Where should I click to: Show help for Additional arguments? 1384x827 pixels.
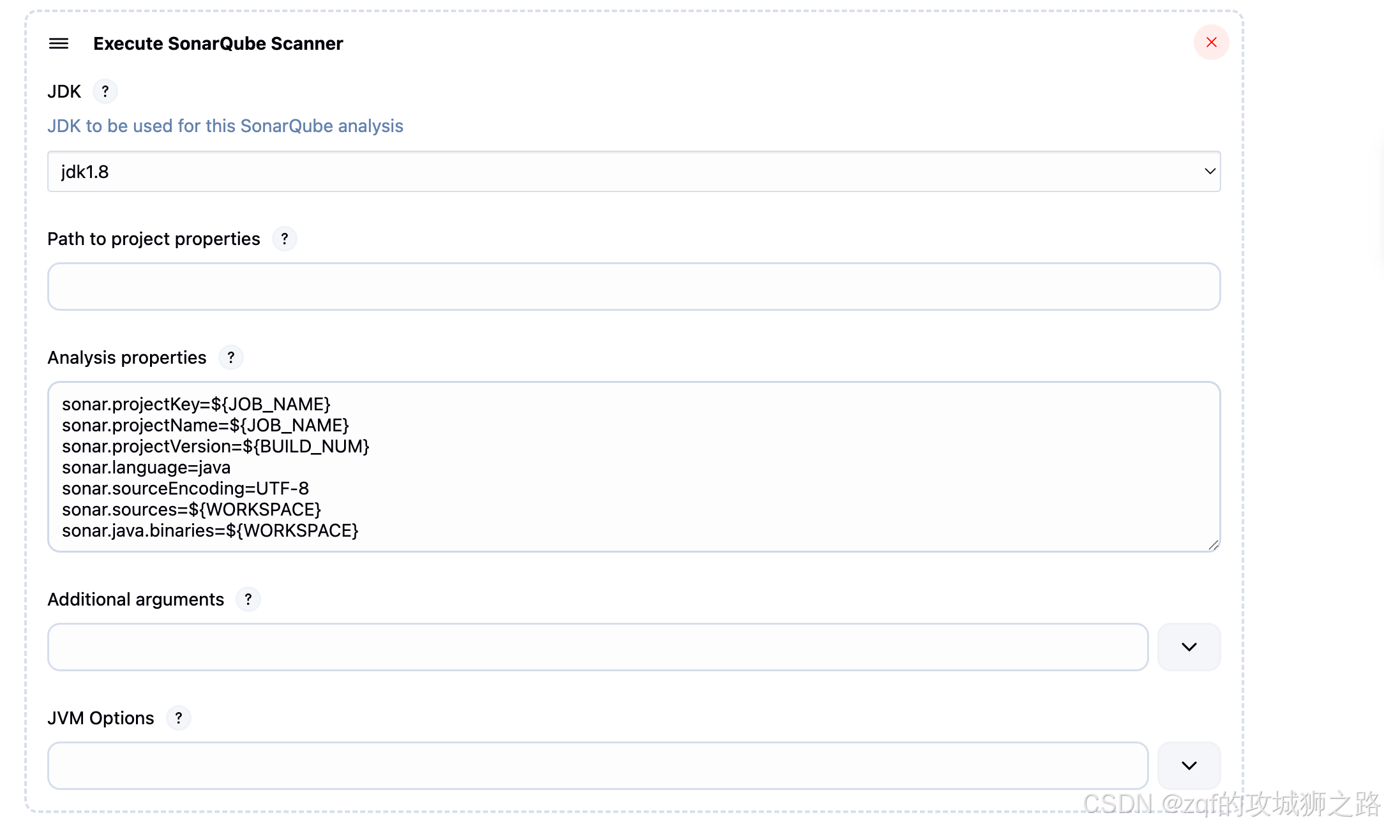coord(248,599)
